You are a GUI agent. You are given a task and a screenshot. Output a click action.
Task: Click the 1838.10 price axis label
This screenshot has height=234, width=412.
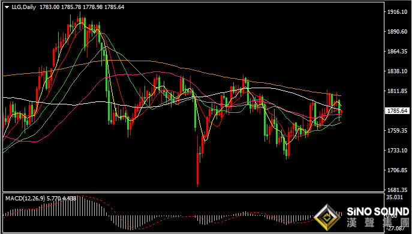click(x=397, y=71)
